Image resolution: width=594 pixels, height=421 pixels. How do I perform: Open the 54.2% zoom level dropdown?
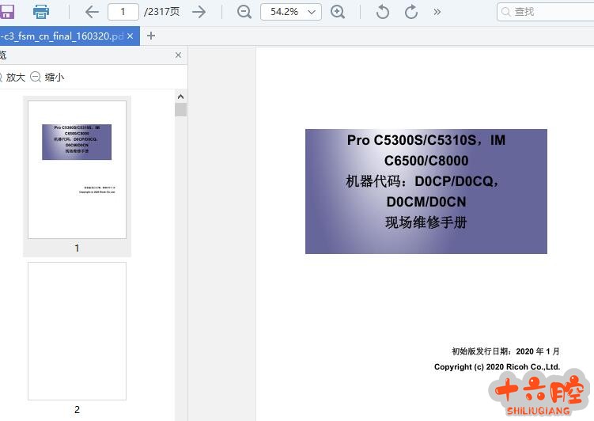290,12
